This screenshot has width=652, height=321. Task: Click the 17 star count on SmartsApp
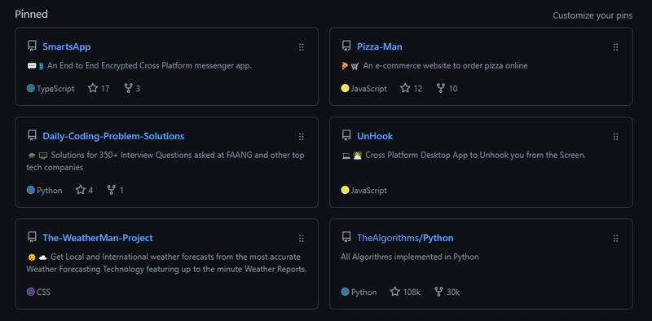click(x=105, y=89)
